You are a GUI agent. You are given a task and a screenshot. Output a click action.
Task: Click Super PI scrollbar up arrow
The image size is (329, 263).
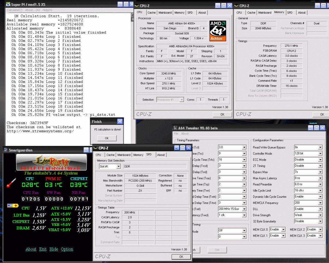(133, 15)
